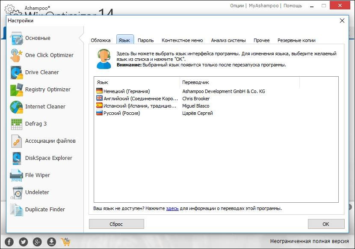
Task: Open the Анализ системы tab
Action: tap(228, 40)
